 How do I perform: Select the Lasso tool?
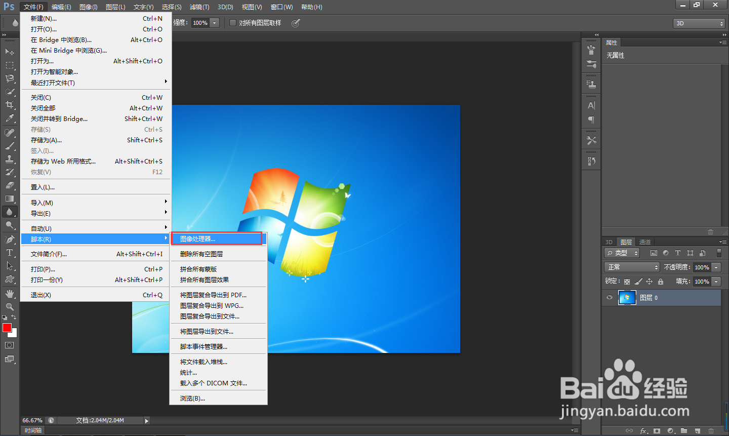point(10,78)
